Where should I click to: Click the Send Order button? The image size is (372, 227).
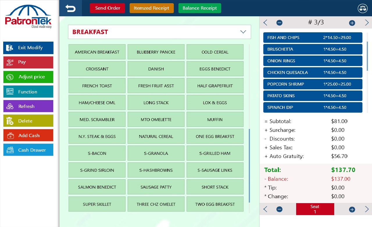(107, 8)
